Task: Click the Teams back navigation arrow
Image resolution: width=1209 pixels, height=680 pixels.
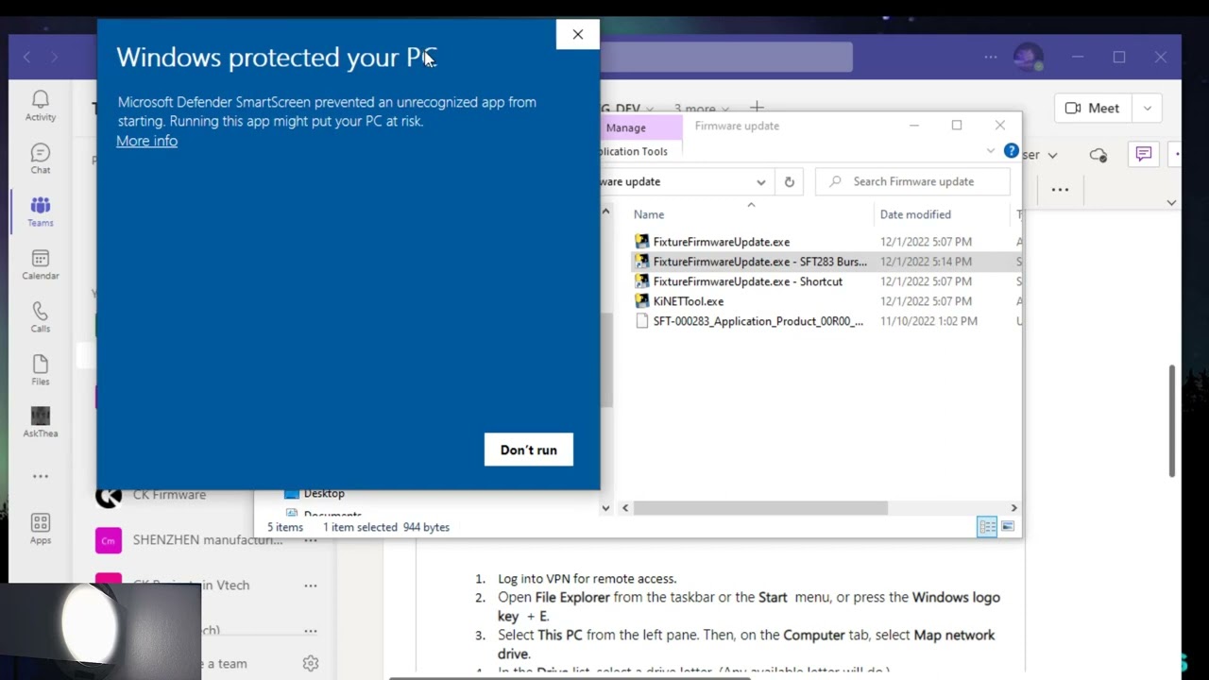Action: tap(26, 57)
